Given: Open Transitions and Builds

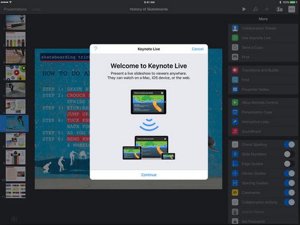Looking at the screenshot, I should [263, 70].
